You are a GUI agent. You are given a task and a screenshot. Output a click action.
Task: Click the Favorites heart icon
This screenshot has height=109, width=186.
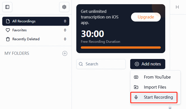(x=8, y=30)
